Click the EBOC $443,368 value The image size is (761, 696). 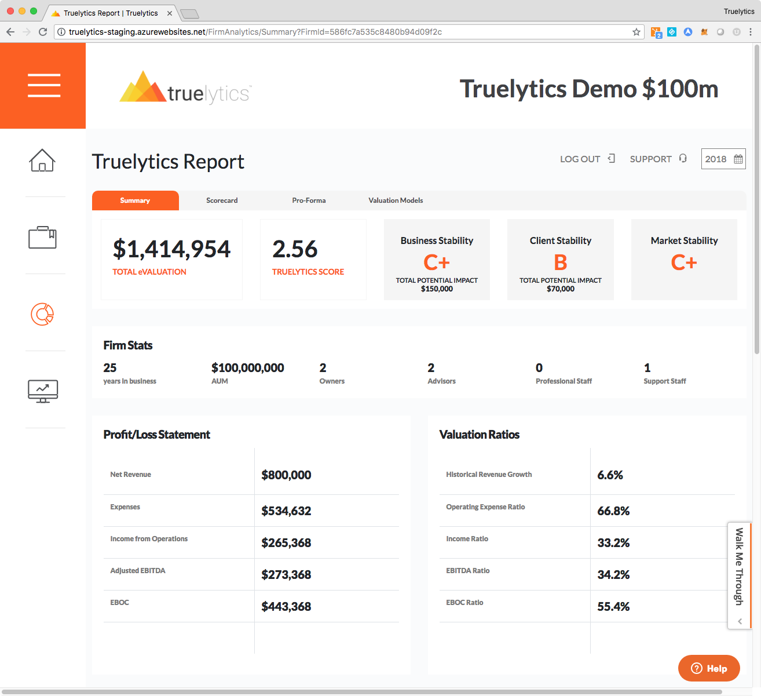click(286, 607)
